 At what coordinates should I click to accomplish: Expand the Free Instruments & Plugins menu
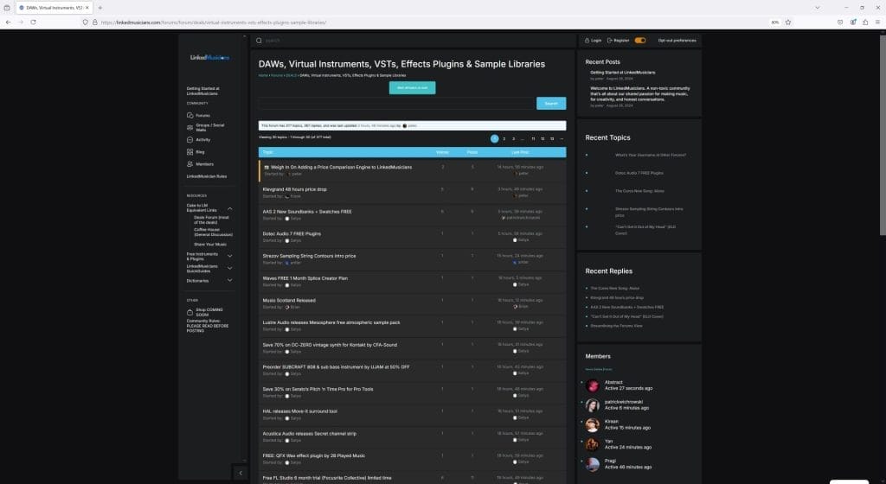230,256
